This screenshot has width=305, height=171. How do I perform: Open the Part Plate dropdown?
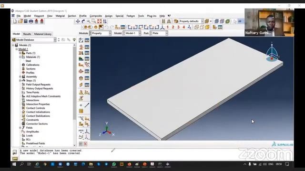(159, 33)
